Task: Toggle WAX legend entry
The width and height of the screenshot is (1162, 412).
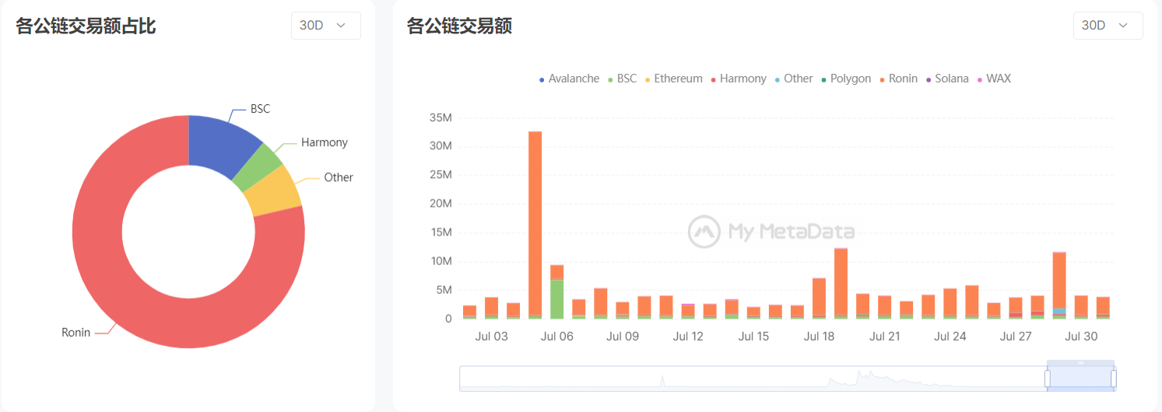Action: tap(994, 79)
